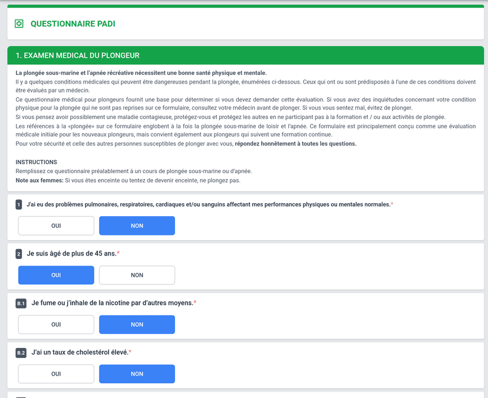Image resolution: width=488 pixels, height=398 pixels.
Task: Select OUI for the high cholesterol question
Action: click(56, 374)
